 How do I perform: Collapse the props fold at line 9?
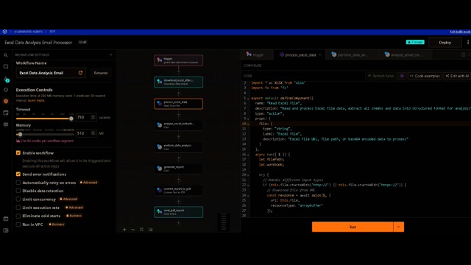click(x=248, y=119)
